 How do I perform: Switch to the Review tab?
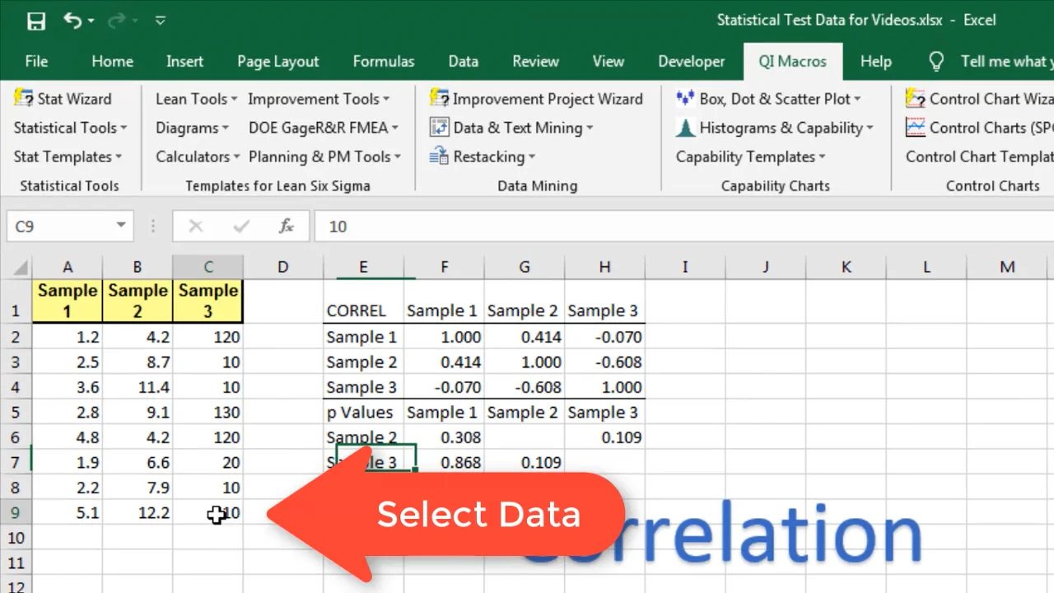[x=535, y=62]
